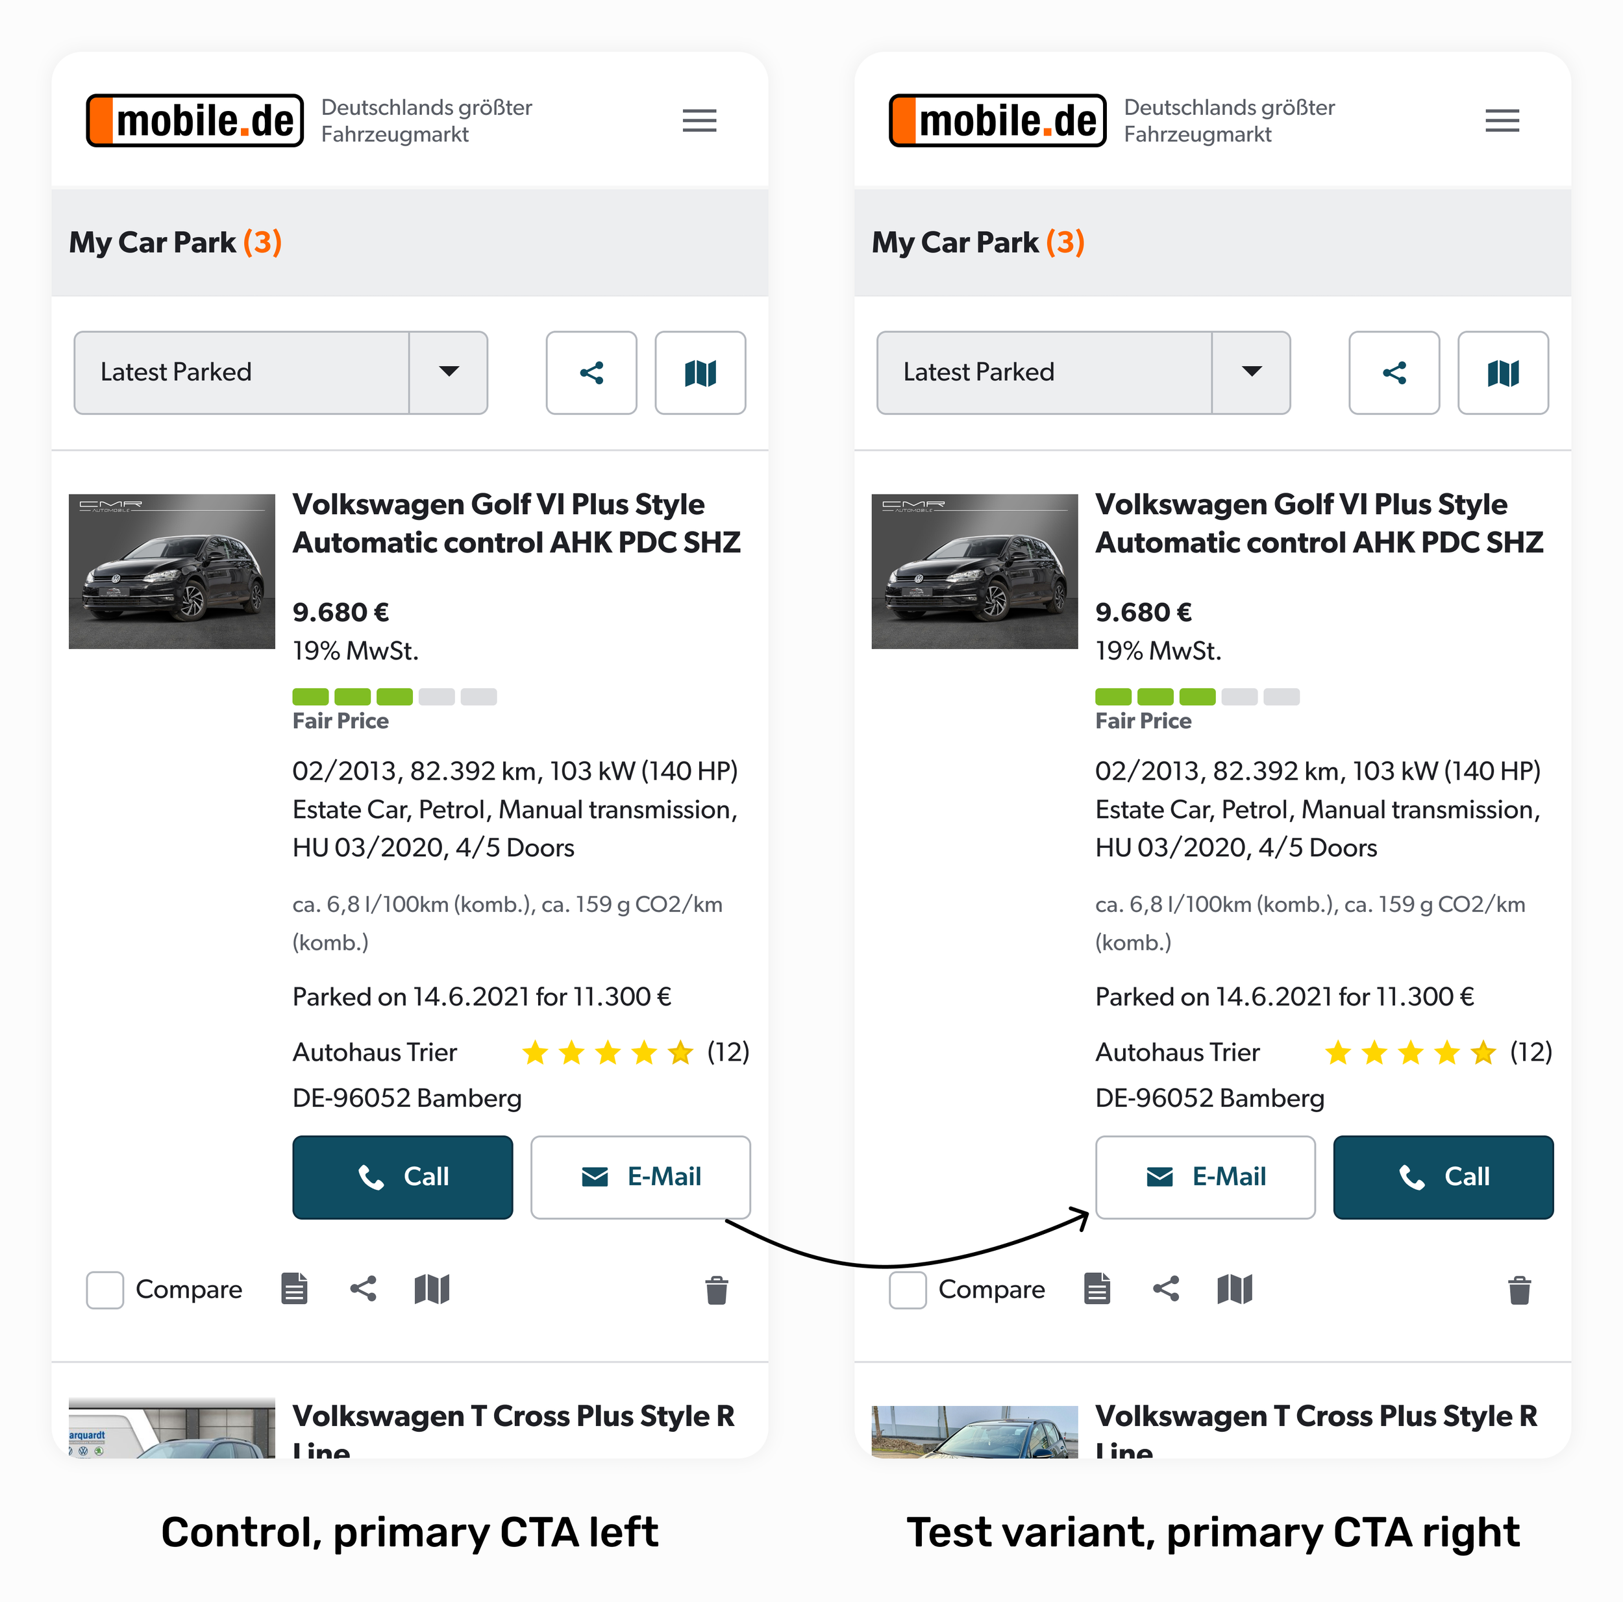Click share button beside Latest Parked in control
1623x1602 pixels.
(591, 373)
